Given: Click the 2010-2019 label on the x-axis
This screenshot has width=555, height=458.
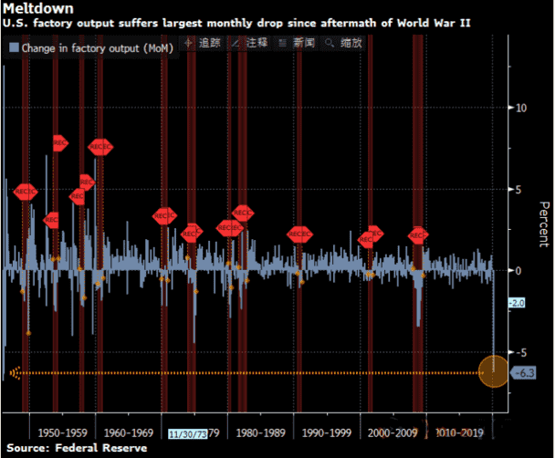Looking at the screenshot, I should [460, 431].
